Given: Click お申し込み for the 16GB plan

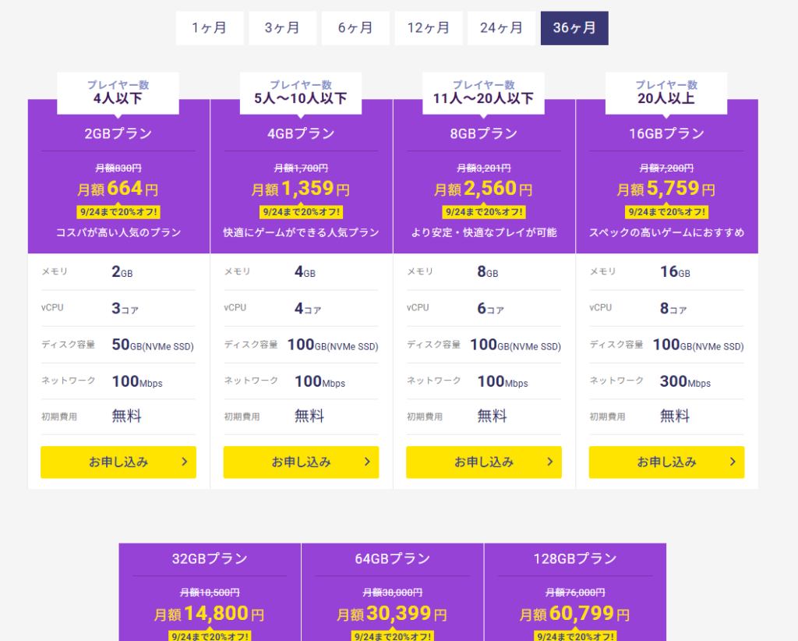Looking at the screenshot, I should [666, 462].
